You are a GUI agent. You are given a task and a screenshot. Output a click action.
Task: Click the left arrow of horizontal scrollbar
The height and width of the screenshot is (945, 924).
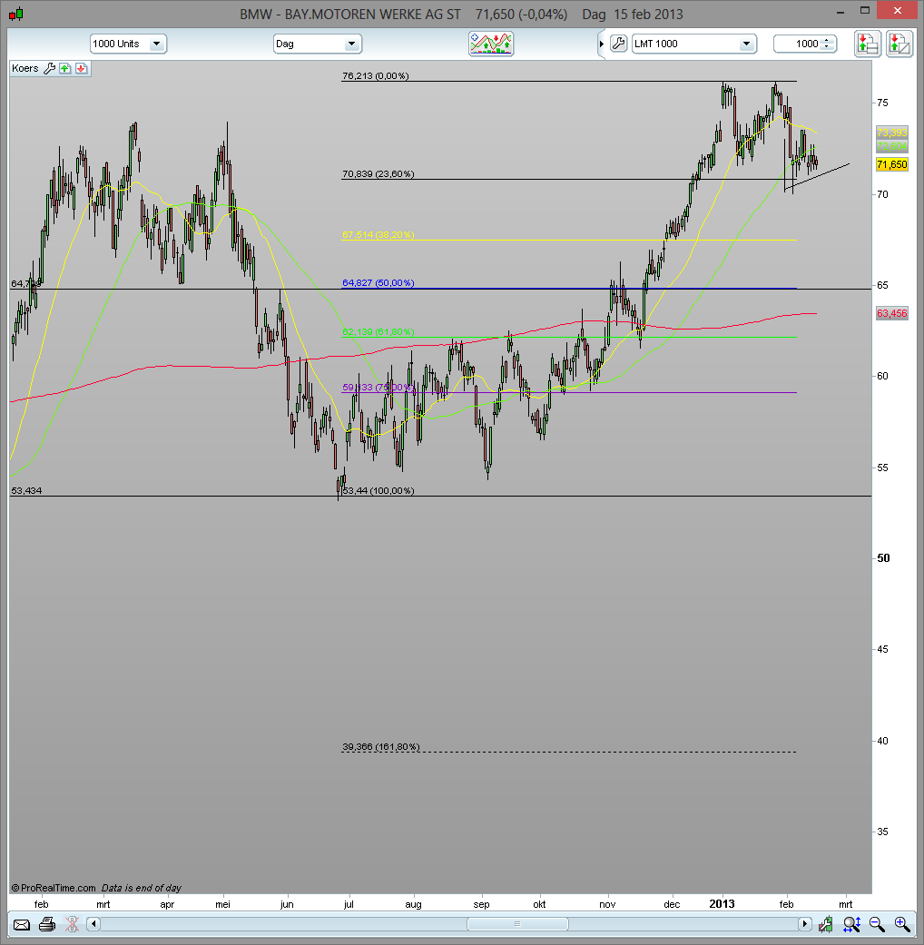93,924
